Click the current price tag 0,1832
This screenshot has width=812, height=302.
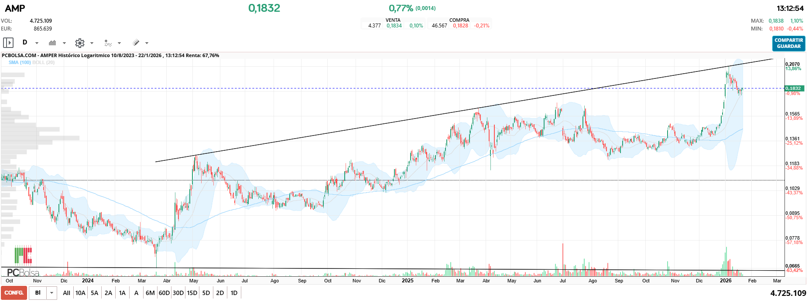(794, 88)
